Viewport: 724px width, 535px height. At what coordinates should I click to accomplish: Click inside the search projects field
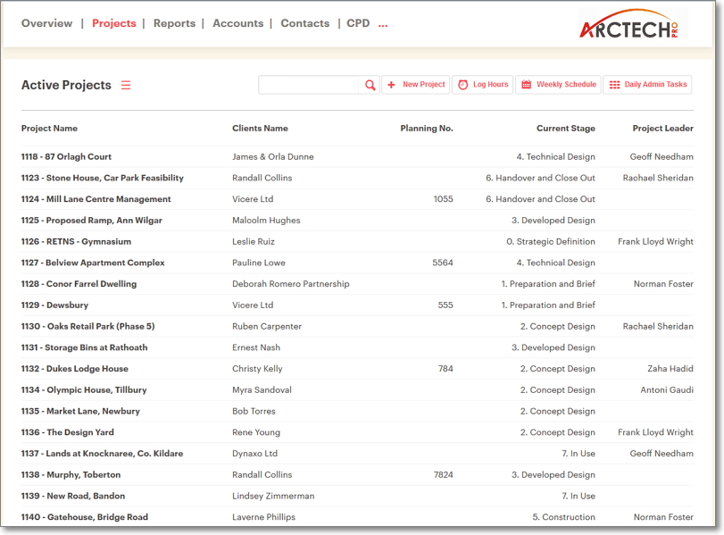coord(308,85)
